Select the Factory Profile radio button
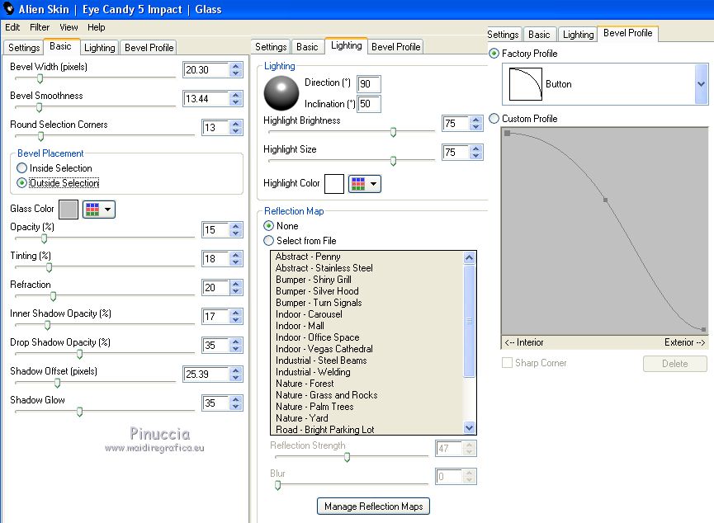 point(494,54)
